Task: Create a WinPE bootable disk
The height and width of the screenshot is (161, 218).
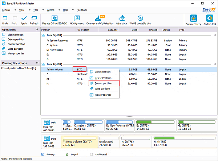Action: pyautogui.click(x=140, y=20)
